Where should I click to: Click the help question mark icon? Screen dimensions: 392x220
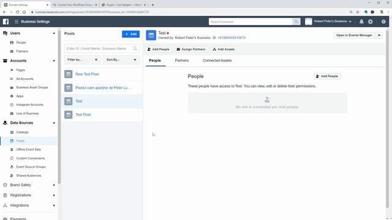383,22
